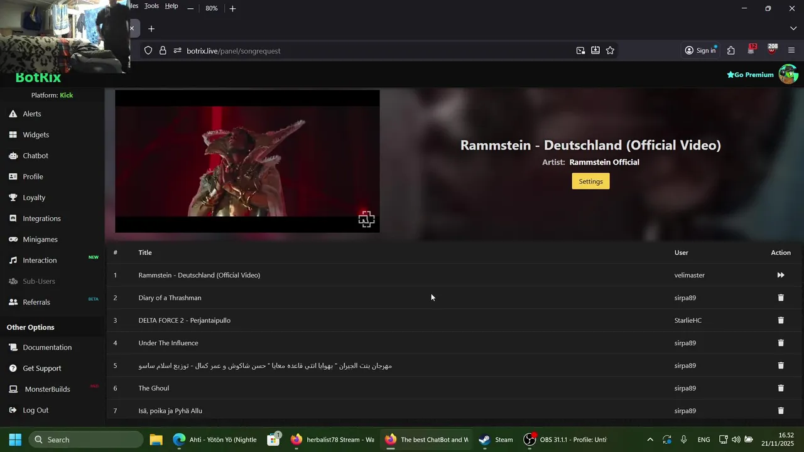
Task: Close the current browser tab
Action: pos(132,28)
